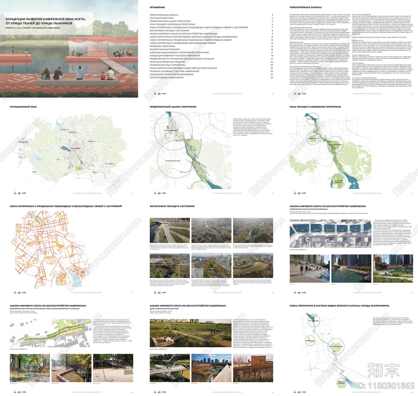Viewport: 418px width, 396px height.
Task: Select contents row 'ПЕРСПЕКТИВНЫЕ ИЗОБРАЖЕНИЯ'
Action: pyautogui.click(x=211, y=78)
